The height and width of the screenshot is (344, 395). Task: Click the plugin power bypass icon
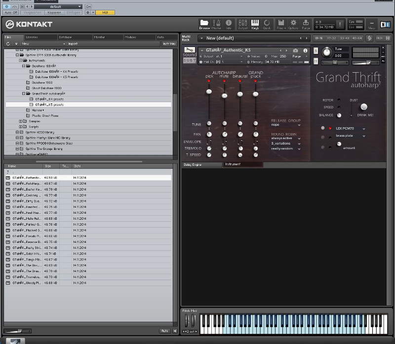click(6, 6)
